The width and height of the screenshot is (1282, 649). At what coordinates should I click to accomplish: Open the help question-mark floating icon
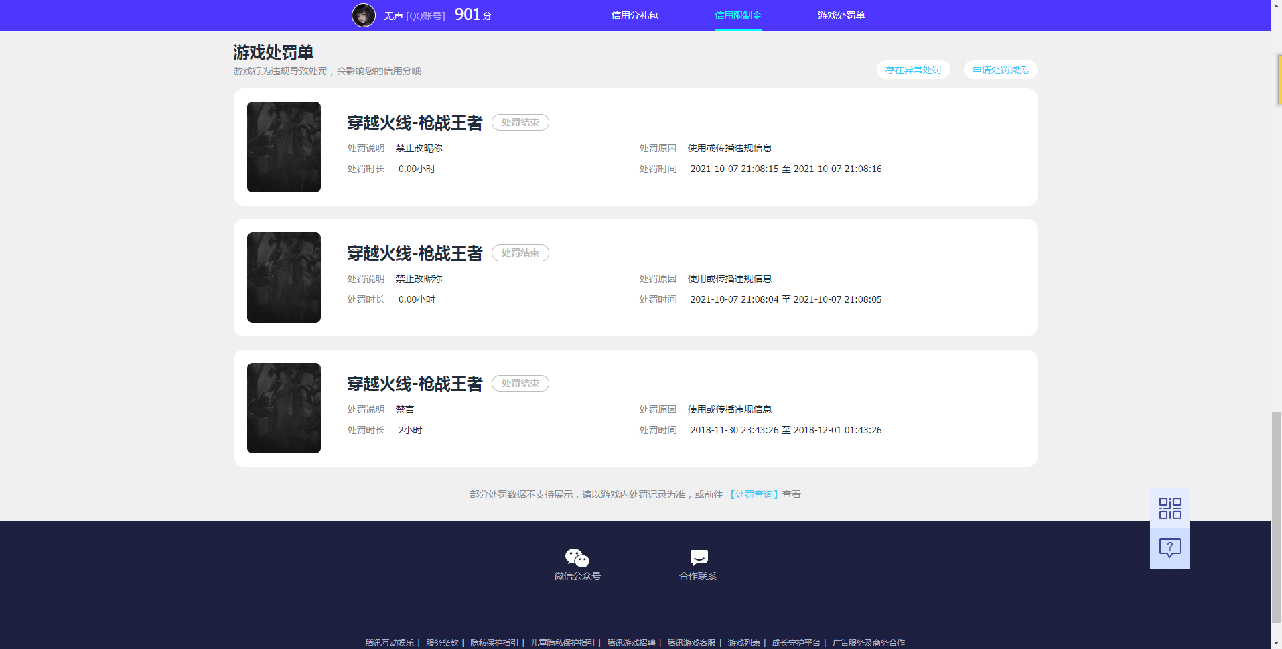pyautogui.click(x=1169, y=549)
